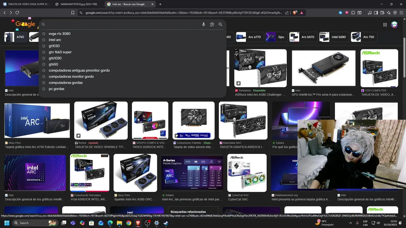Filter images by 'Arc b570' chip
This screenshot has width=406, height=228.
click(x=303, y=37)
